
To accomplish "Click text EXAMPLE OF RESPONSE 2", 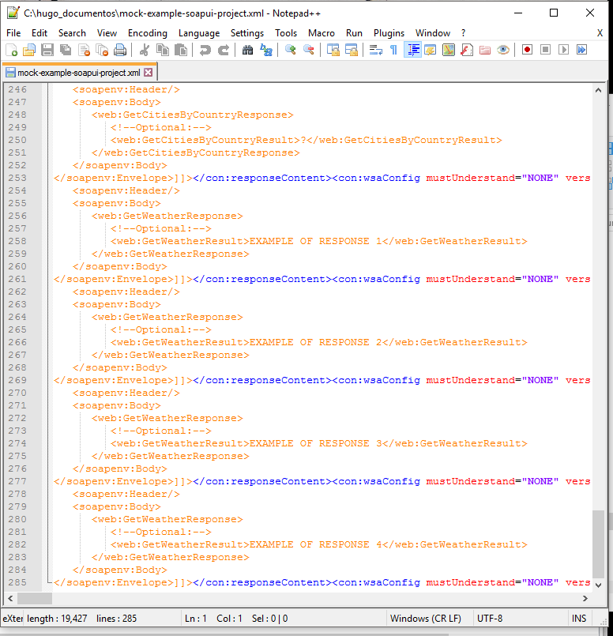I will 316,342.
